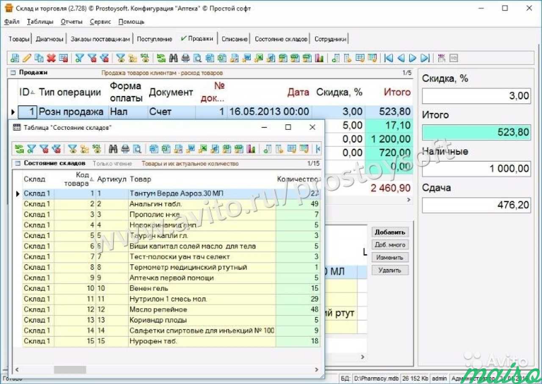
Task: Click the SQL filter icon in main toolbar
Action: [145, 58]
